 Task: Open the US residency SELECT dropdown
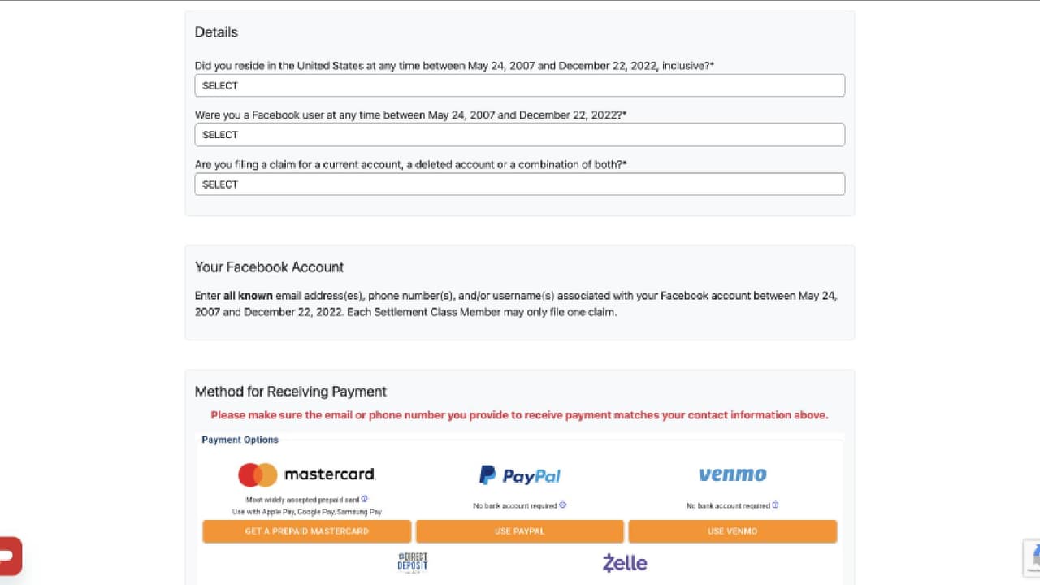pyautogui.click(x=520, y=84)
